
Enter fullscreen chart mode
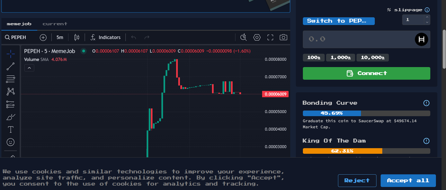[x=270, y=37]
